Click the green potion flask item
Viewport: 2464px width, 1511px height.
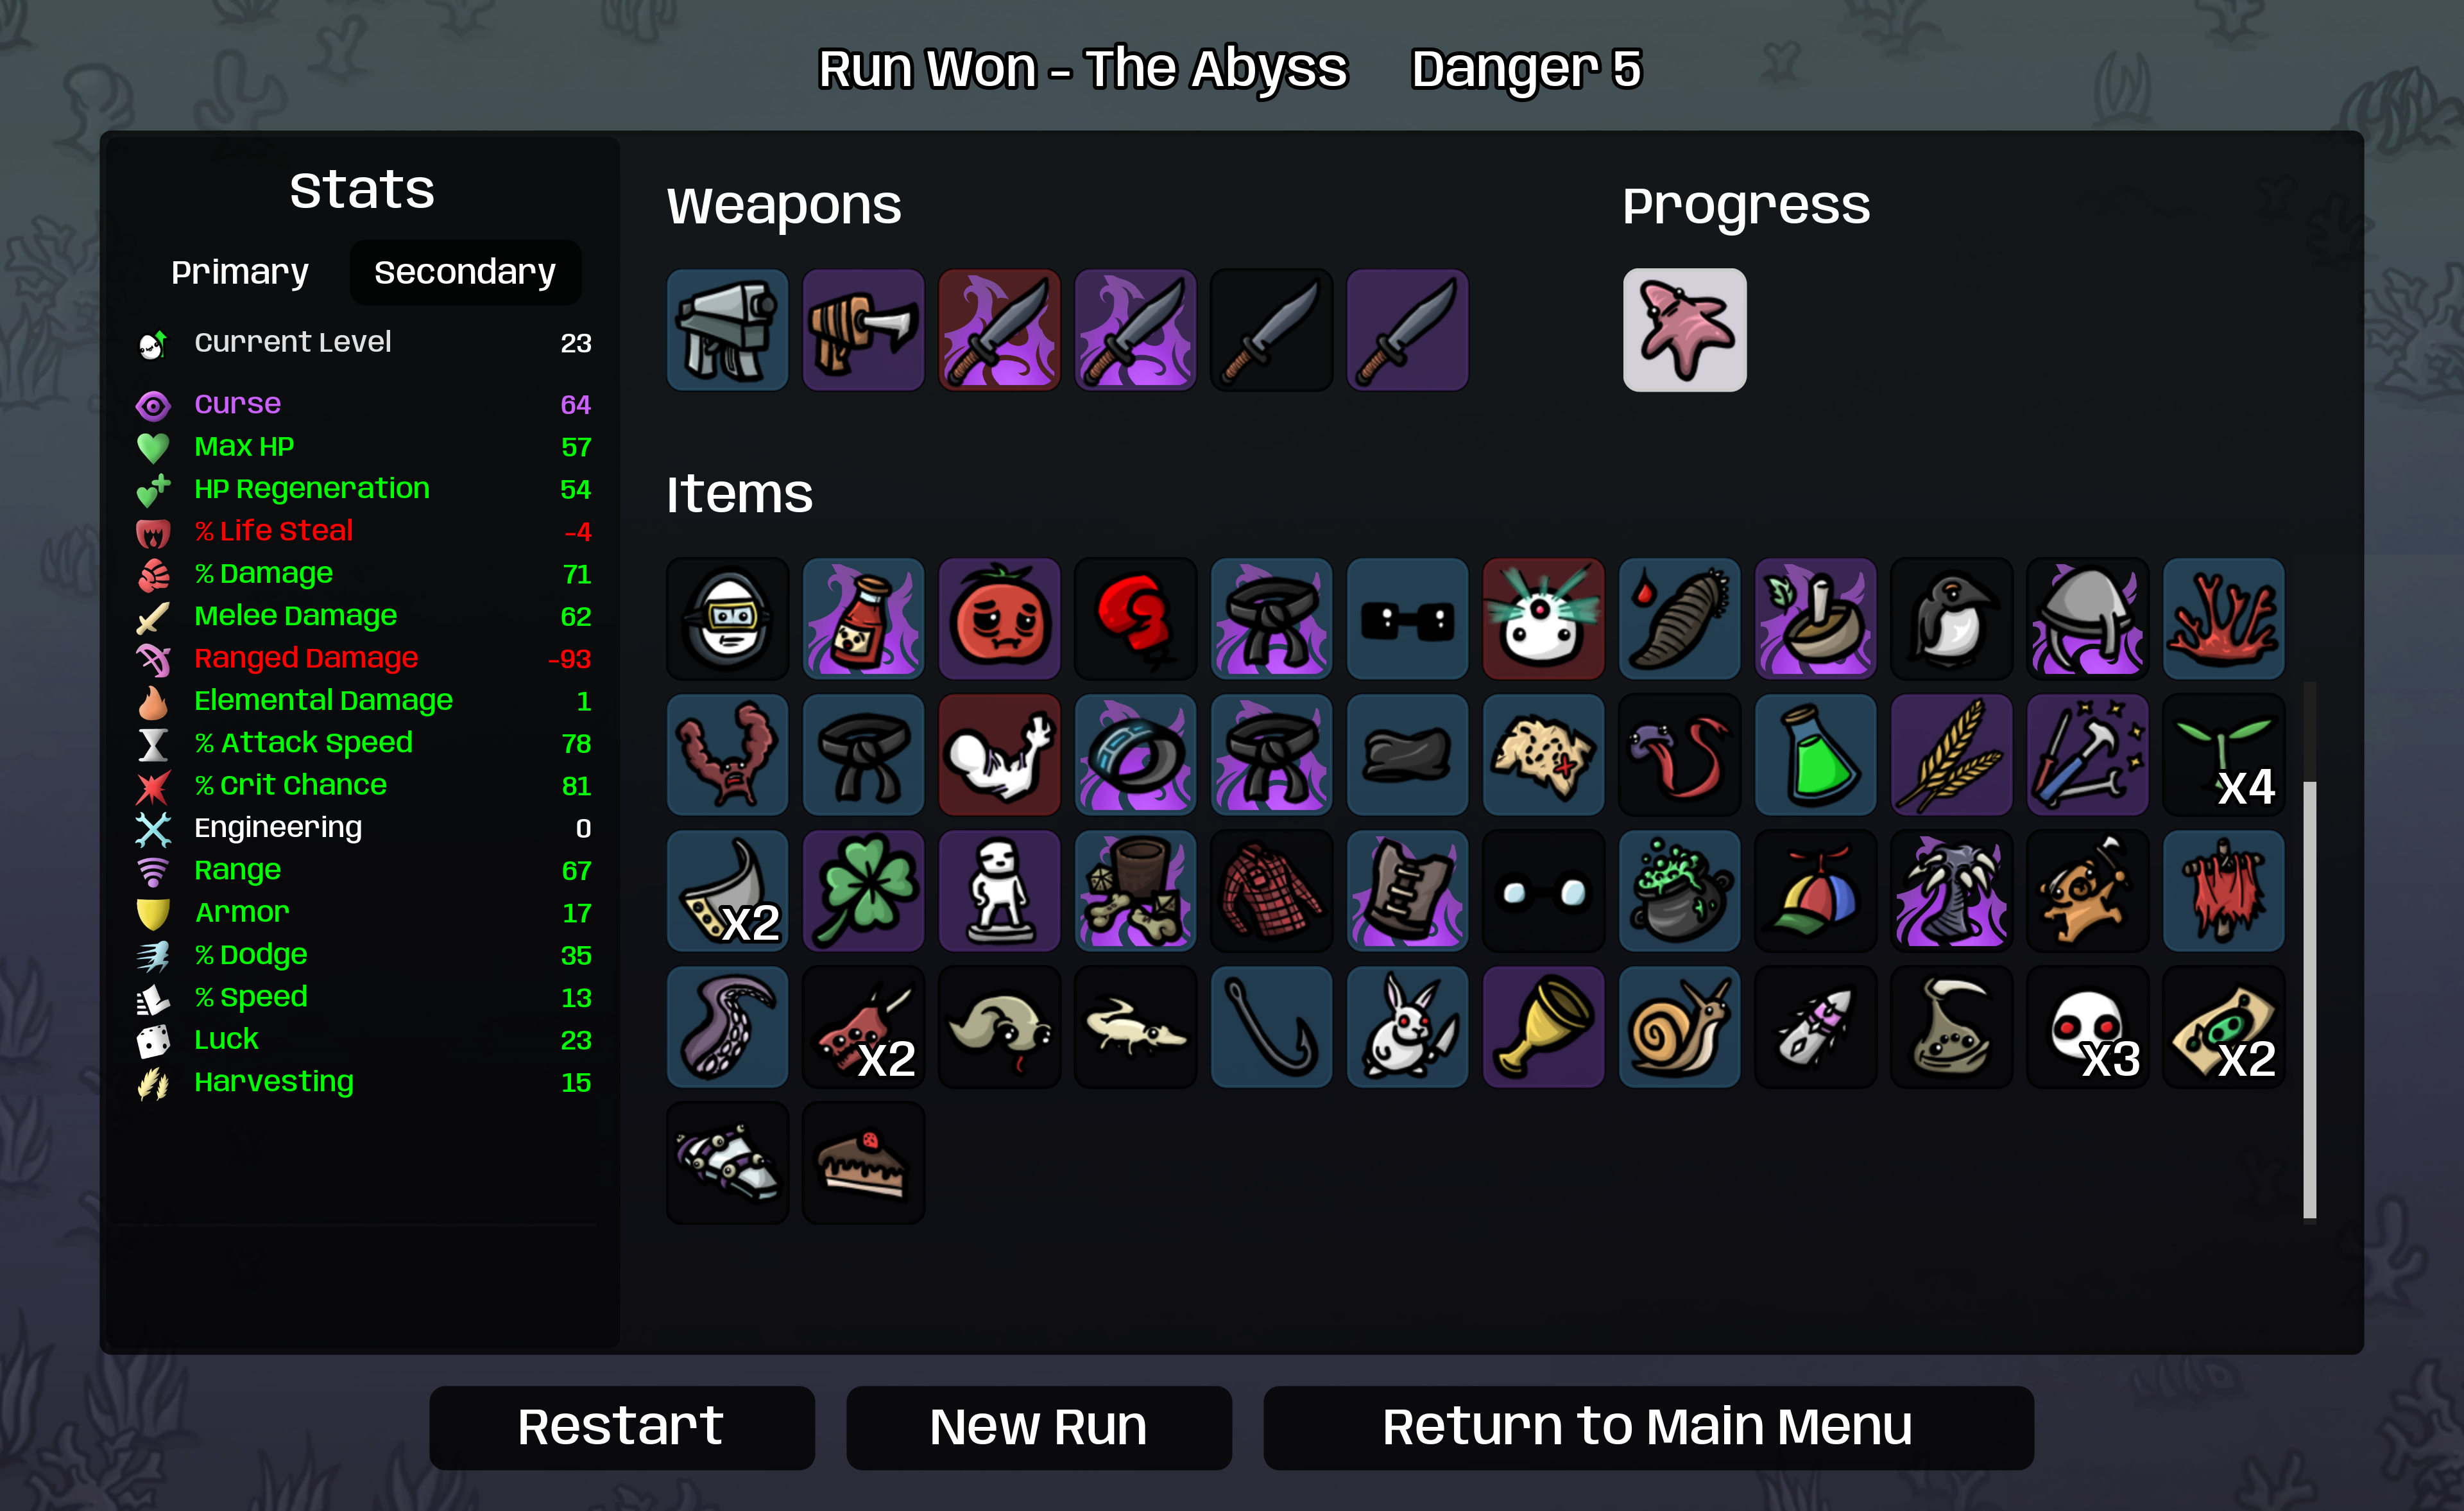pos(1815,754)
